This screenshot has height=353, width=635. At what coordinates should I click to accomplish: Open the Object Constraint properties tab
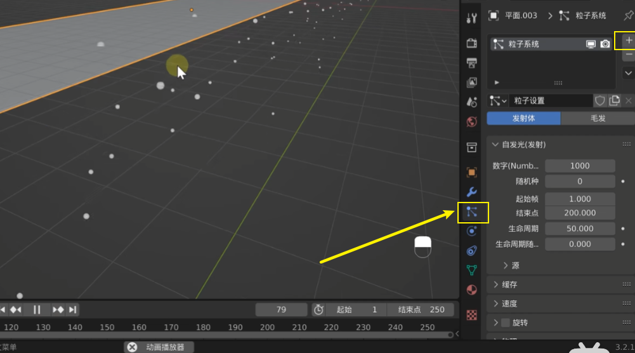[x=471, y=250]
